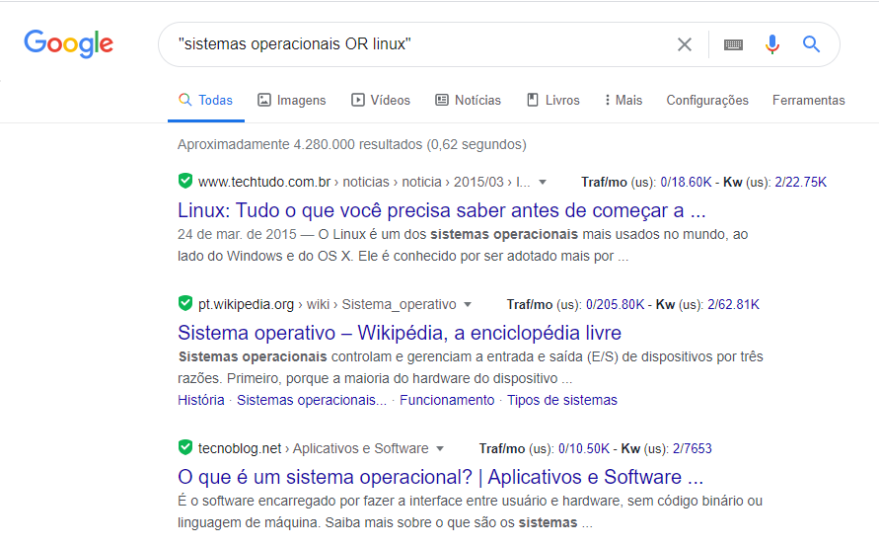Screen dimensions: 879x547
Task: Click the Google logo
Action: point(68,43)
